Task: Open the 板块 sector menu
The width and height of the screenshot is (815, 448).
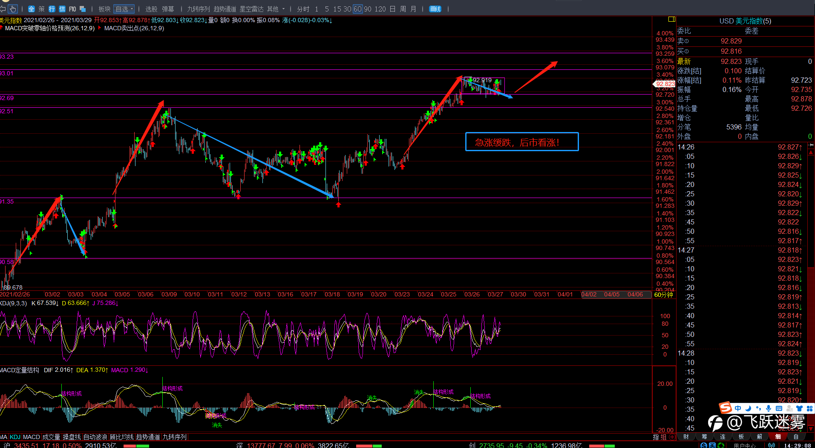Action: 104,9
